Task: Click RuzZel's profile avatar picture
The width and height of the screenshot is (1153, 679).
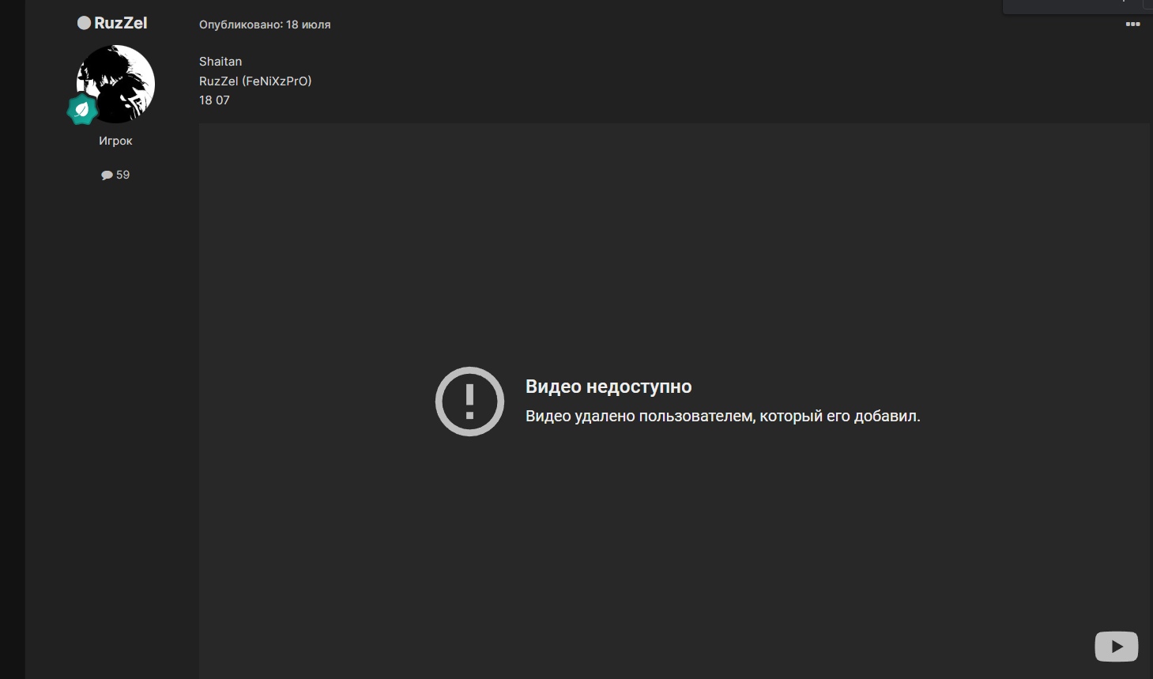Action: coord(116,83)
